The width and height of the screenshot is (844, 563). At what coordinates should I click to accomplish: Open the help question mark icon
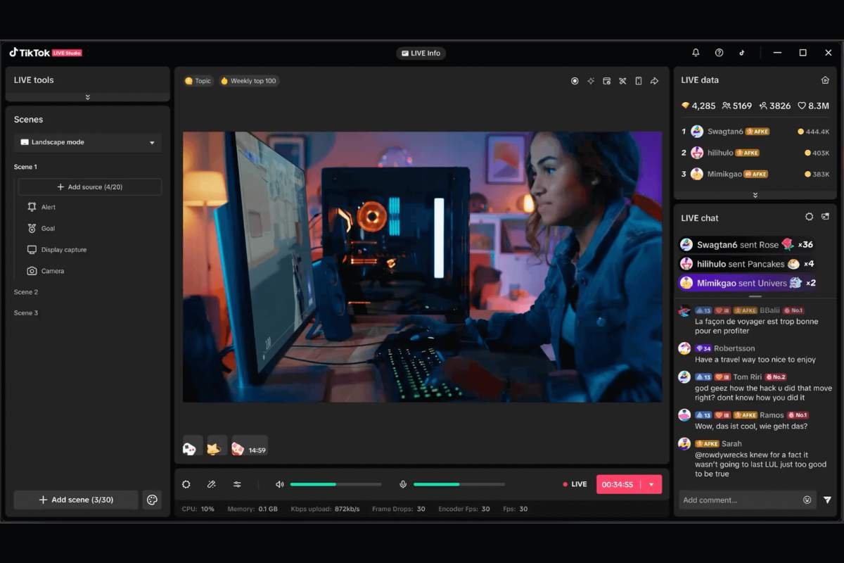pyautogui.click(x=719, y=53)
